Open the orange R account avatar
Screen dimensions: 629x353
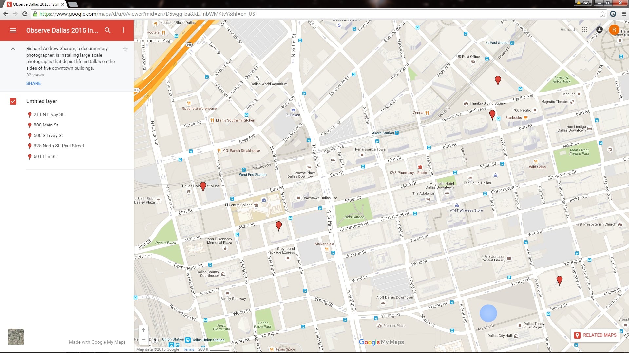click(614, 30)
